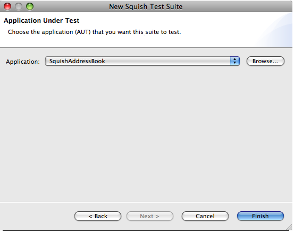The image size is (294, 232).
Task: Click the blue up-down arrows on the Application dropdown
Action: (235, 61)
